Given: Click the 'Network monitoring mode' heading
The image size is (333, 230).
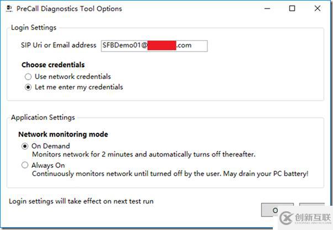Looking at the screenshot, I should pos(63,135).
